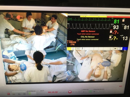130x97 pixels.
Task: Click the red icon at bottom-left corner
Action: pyautogui.click(x=9, y=94)
